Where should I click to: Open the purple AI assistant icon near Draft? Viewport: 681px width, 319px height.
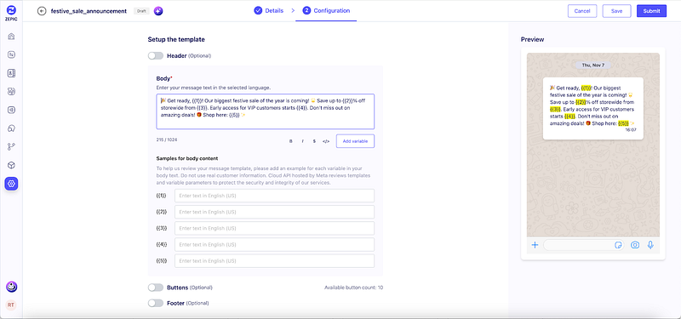[x=158, y=11]
